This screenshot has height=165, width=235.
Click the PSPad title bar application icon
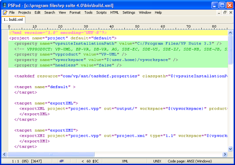[x=4, y=6]
